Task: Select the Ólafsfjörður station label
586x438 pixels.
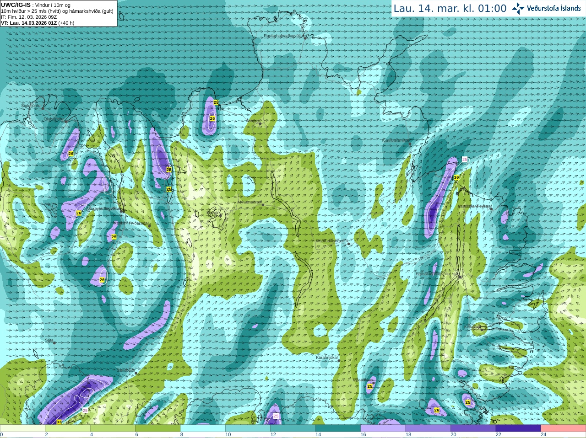Action: pos(54,119)
